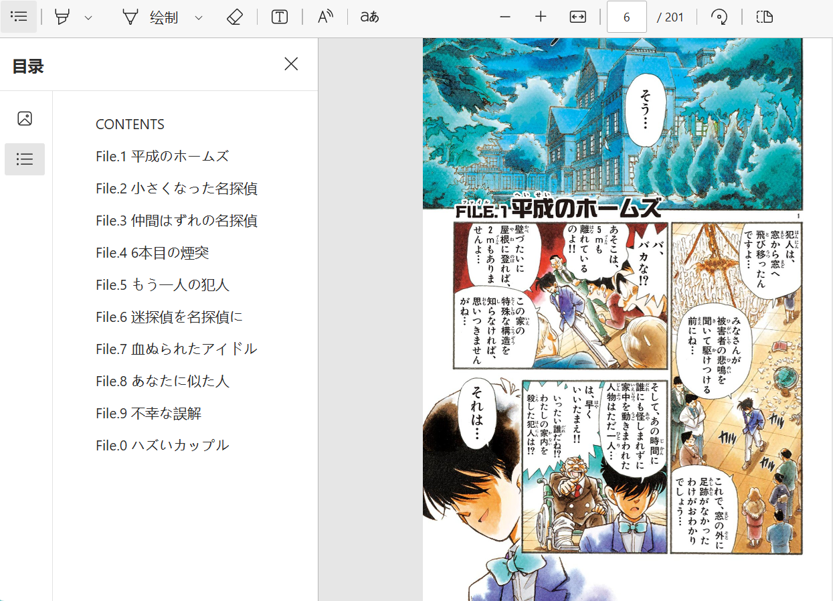The width and height of the screenshot is (833, 601).
Task: Click the / 201 total pages label
Action: click(670, 17)
